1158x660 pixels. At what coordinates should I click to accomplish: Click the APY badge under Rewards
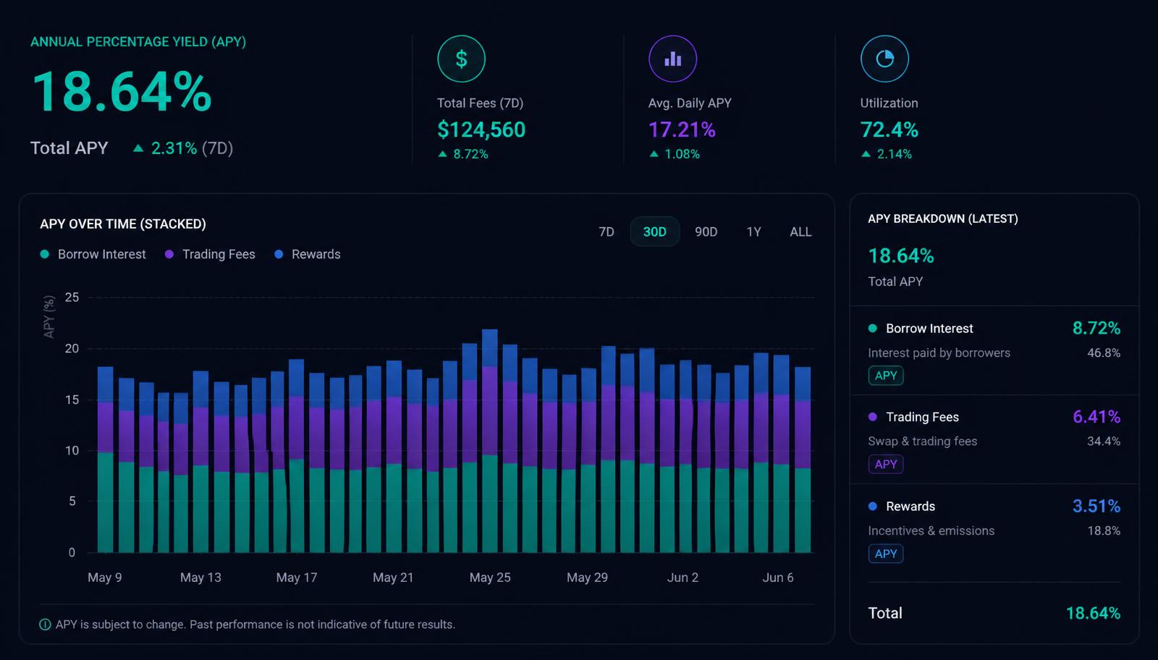(x=886, y=554)
